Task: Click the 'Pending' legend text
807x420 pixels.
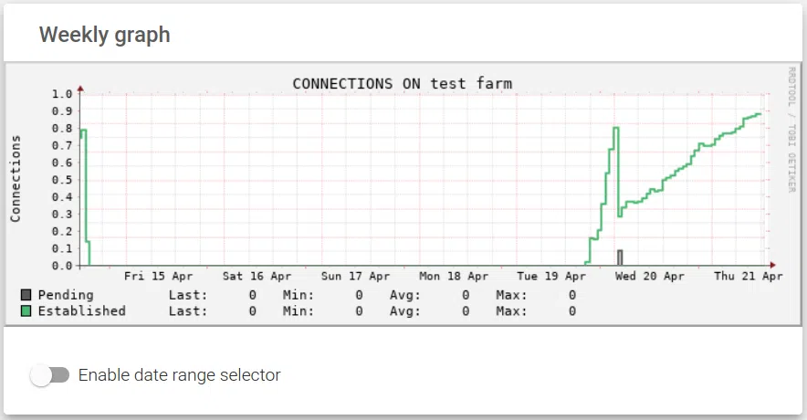Action: [66, 295]
